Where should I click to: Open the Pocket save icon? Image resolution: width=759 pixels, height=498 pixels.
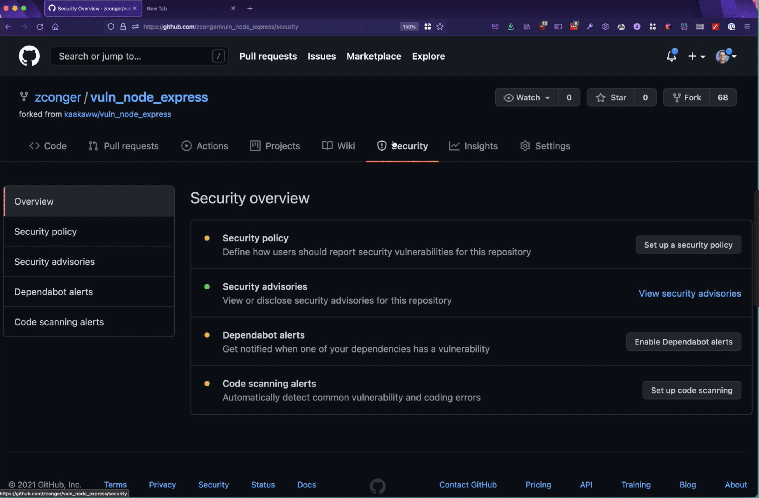495,27
